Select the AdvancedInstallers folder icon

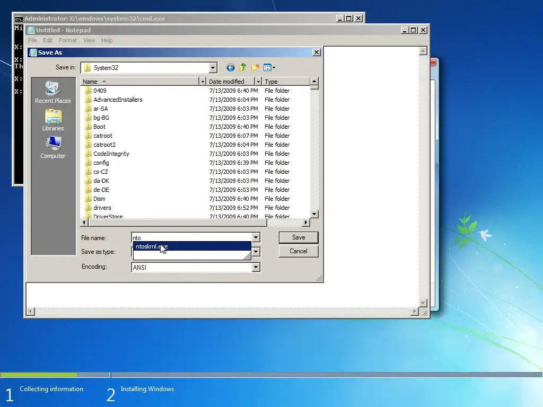[x=89, y=99]
